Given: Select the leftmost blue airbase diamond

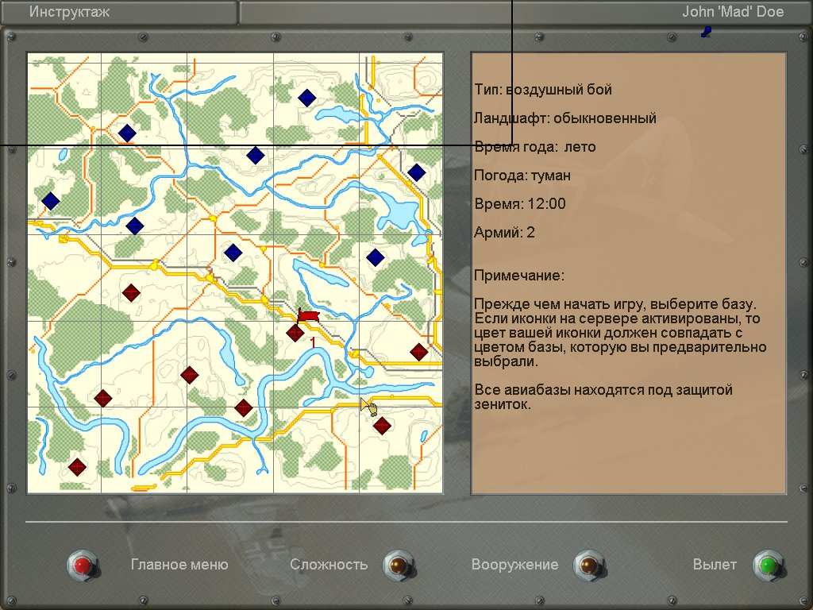Looking at the screenshot, I should 51,201.
